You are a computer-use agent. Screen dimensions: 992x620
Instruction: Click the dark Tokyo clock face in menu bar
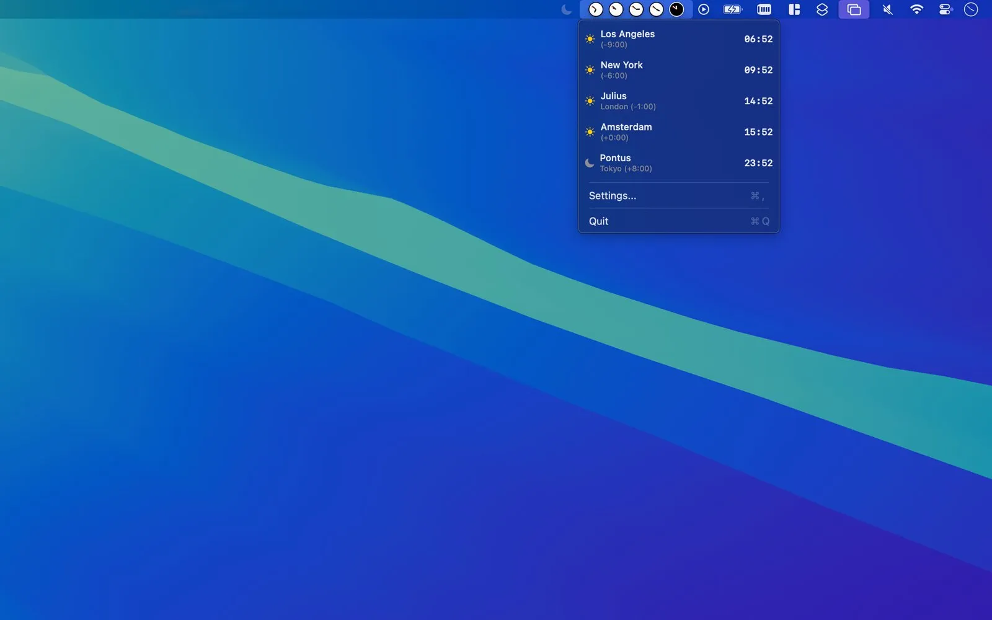click(676, 9)
